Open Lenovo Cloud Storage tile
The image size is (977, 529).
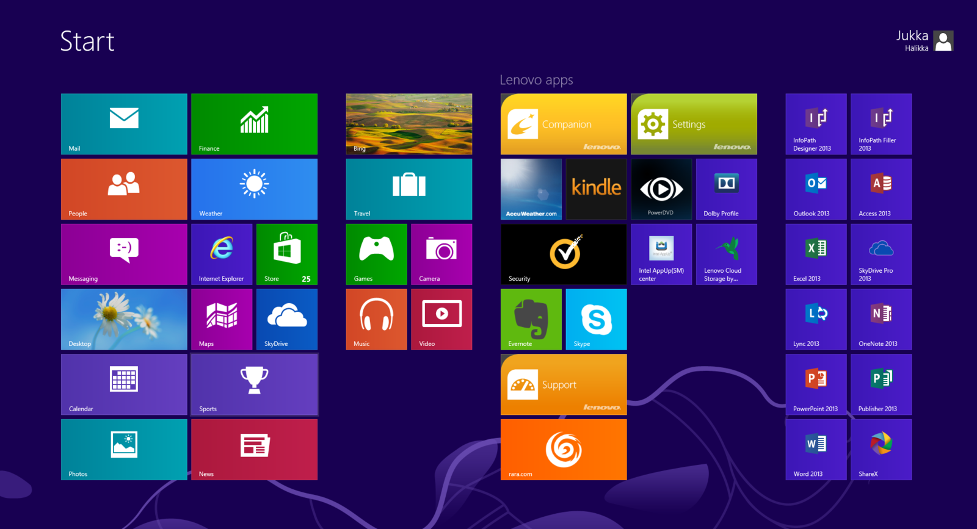click(727, 254)
